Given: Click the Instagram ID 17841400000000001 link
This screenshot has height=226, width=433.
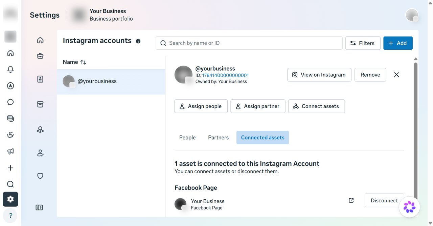Looking at the screenshot, I should 225,75.
